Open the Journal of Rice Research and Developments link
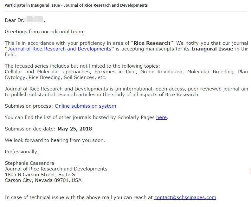Viewport: 251px width, 207px height. pos(59,49)
